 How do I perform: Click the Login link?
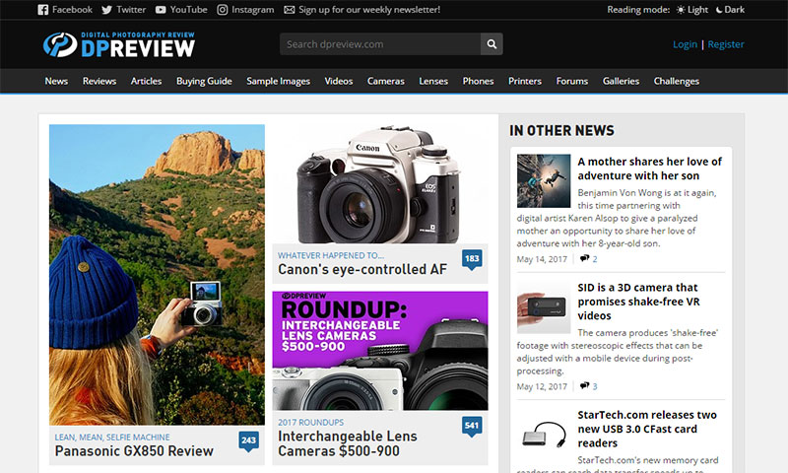point(685,44)
